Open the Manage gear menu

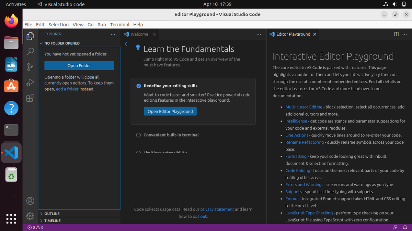point(30,216)
